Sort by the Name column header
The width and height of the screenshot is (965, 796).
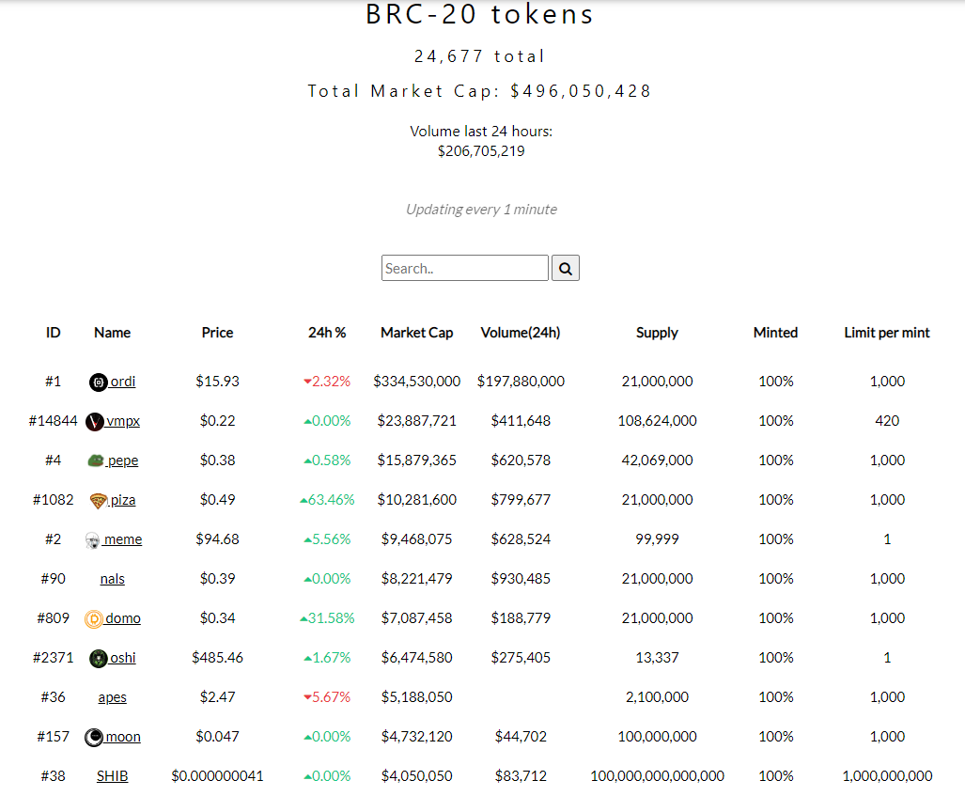coord(112,333)
